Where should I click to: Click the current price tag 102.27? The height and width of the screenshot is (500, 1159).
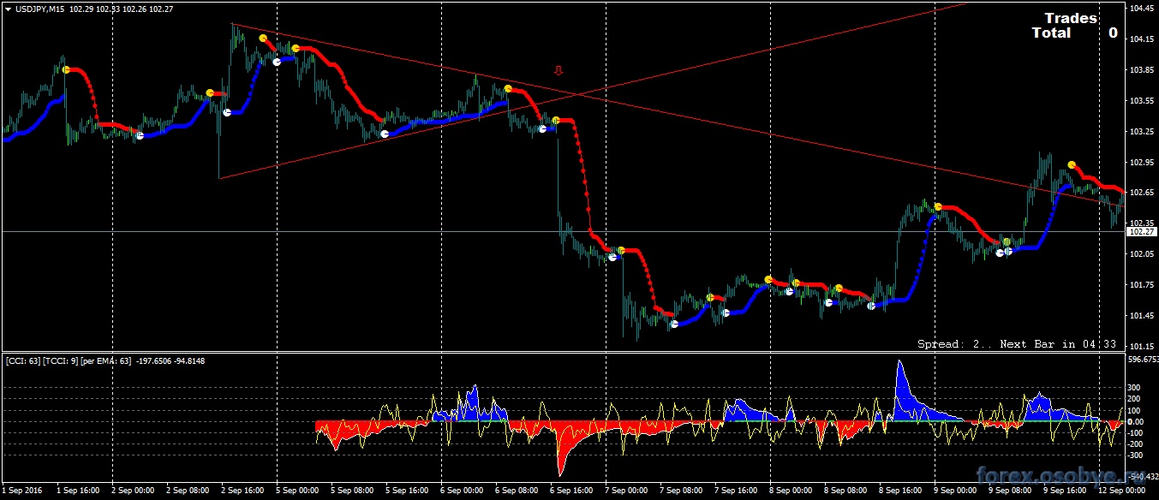[1140, 232]
